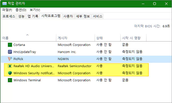
Task: Maximize the 작업 관리자 window
Action: point(155,4)
